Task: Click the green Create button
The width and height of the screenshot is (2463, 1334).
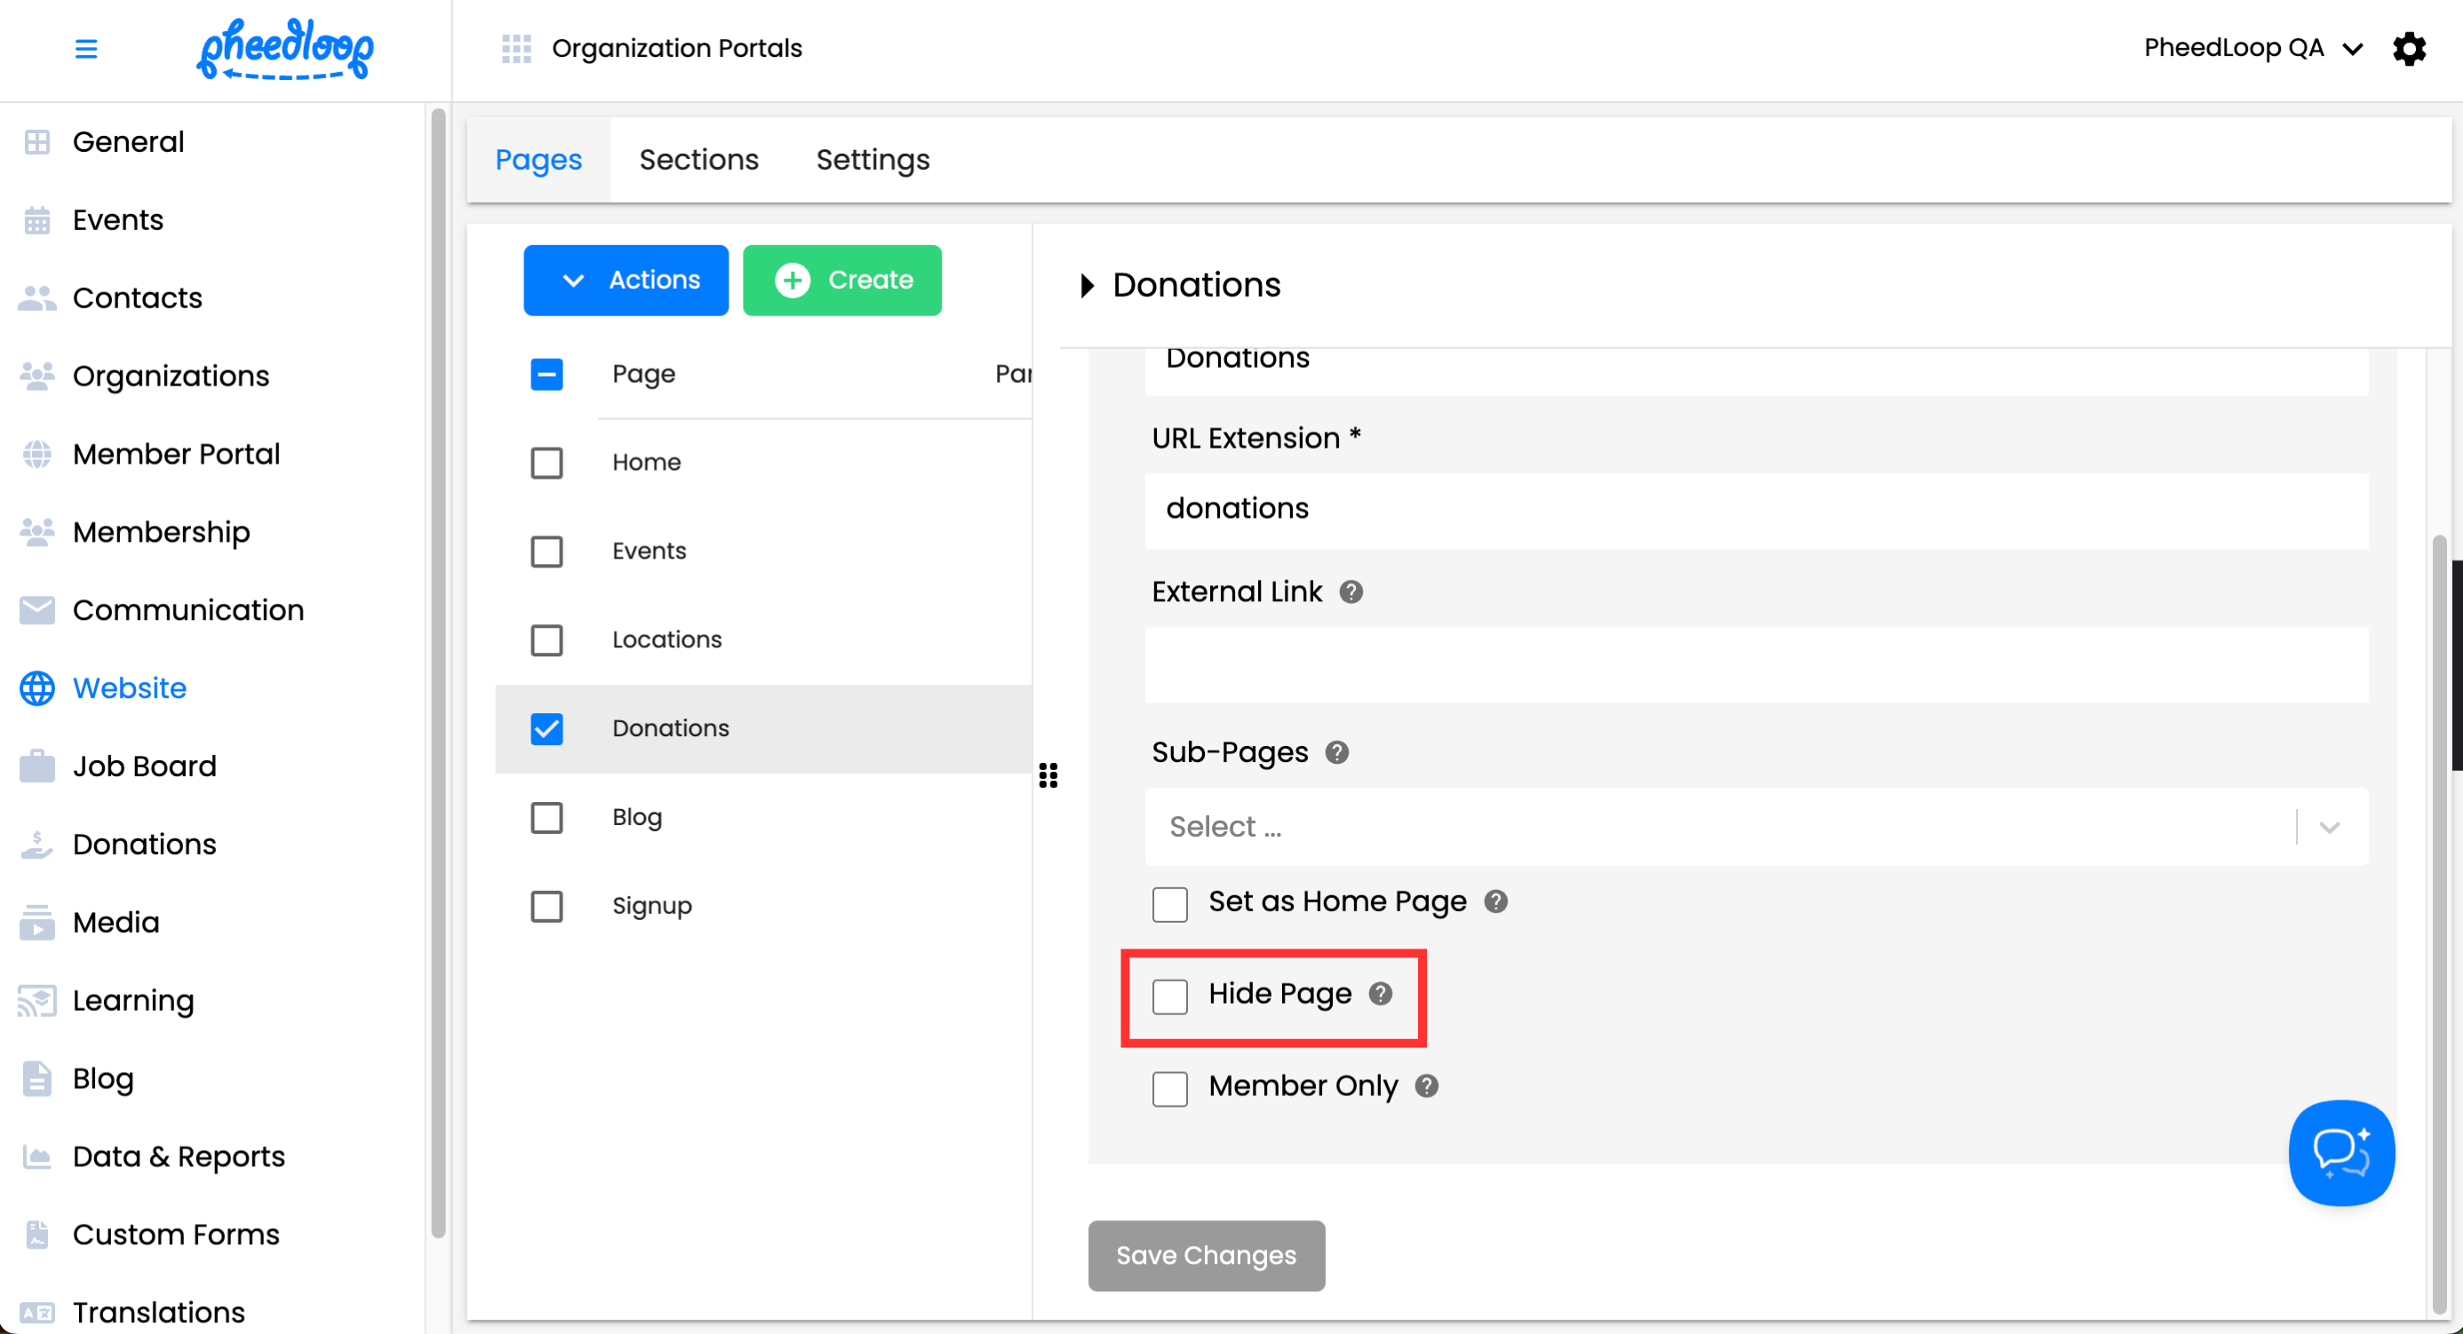Action: tap(841, 280)
